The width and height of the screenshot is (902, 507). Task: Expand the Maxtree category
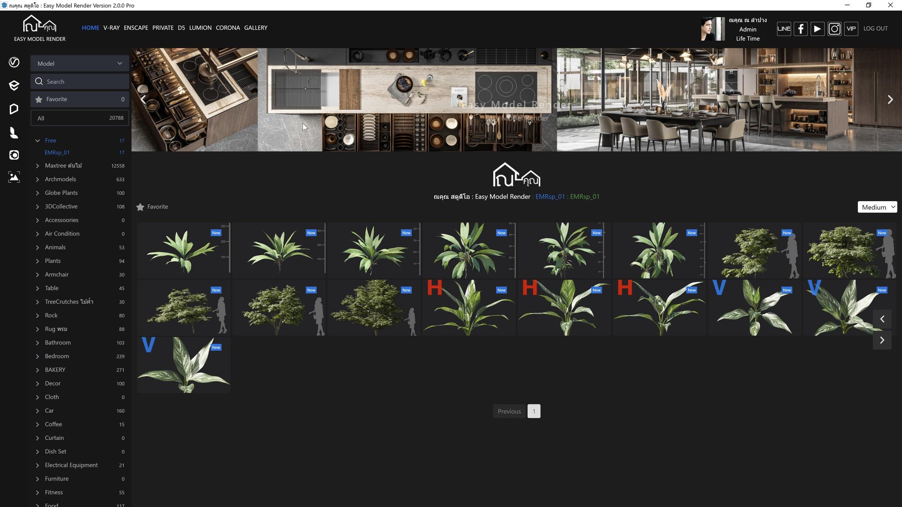(37, 166)
